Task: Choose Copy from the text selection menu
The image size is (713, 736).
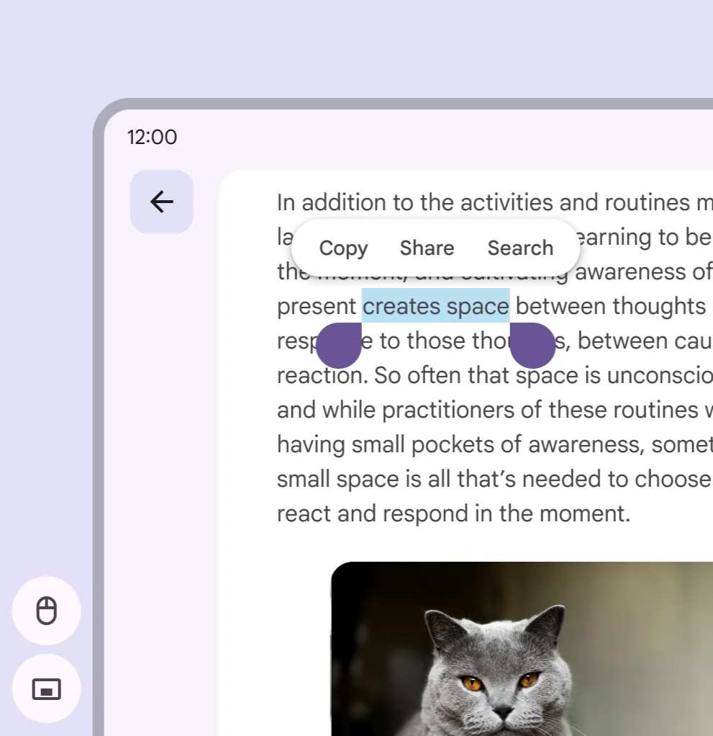Action: click(x=343, y=248)
